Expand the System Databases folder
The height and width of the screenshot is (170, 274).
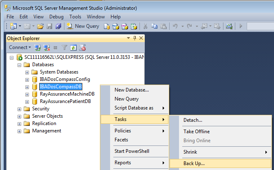(27, 72)
